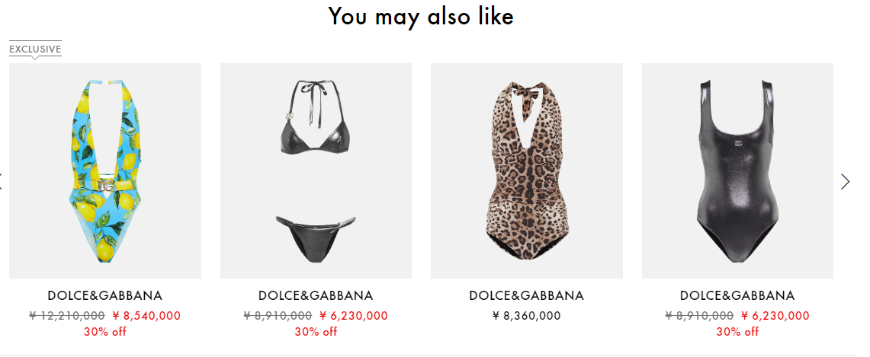Click DOLCE&GABBANA under black bikini
The width and height of the screenshot is (870, 357).
point(316,295)
